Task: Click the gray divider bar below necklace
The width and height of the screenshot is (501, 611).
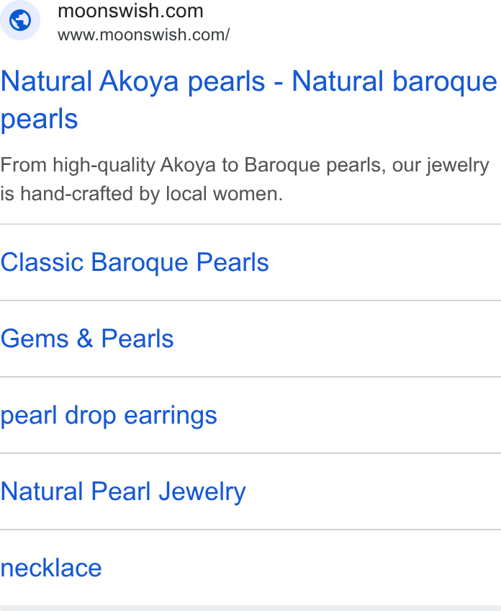Action: pyautogui.click(x=250, y=608)
